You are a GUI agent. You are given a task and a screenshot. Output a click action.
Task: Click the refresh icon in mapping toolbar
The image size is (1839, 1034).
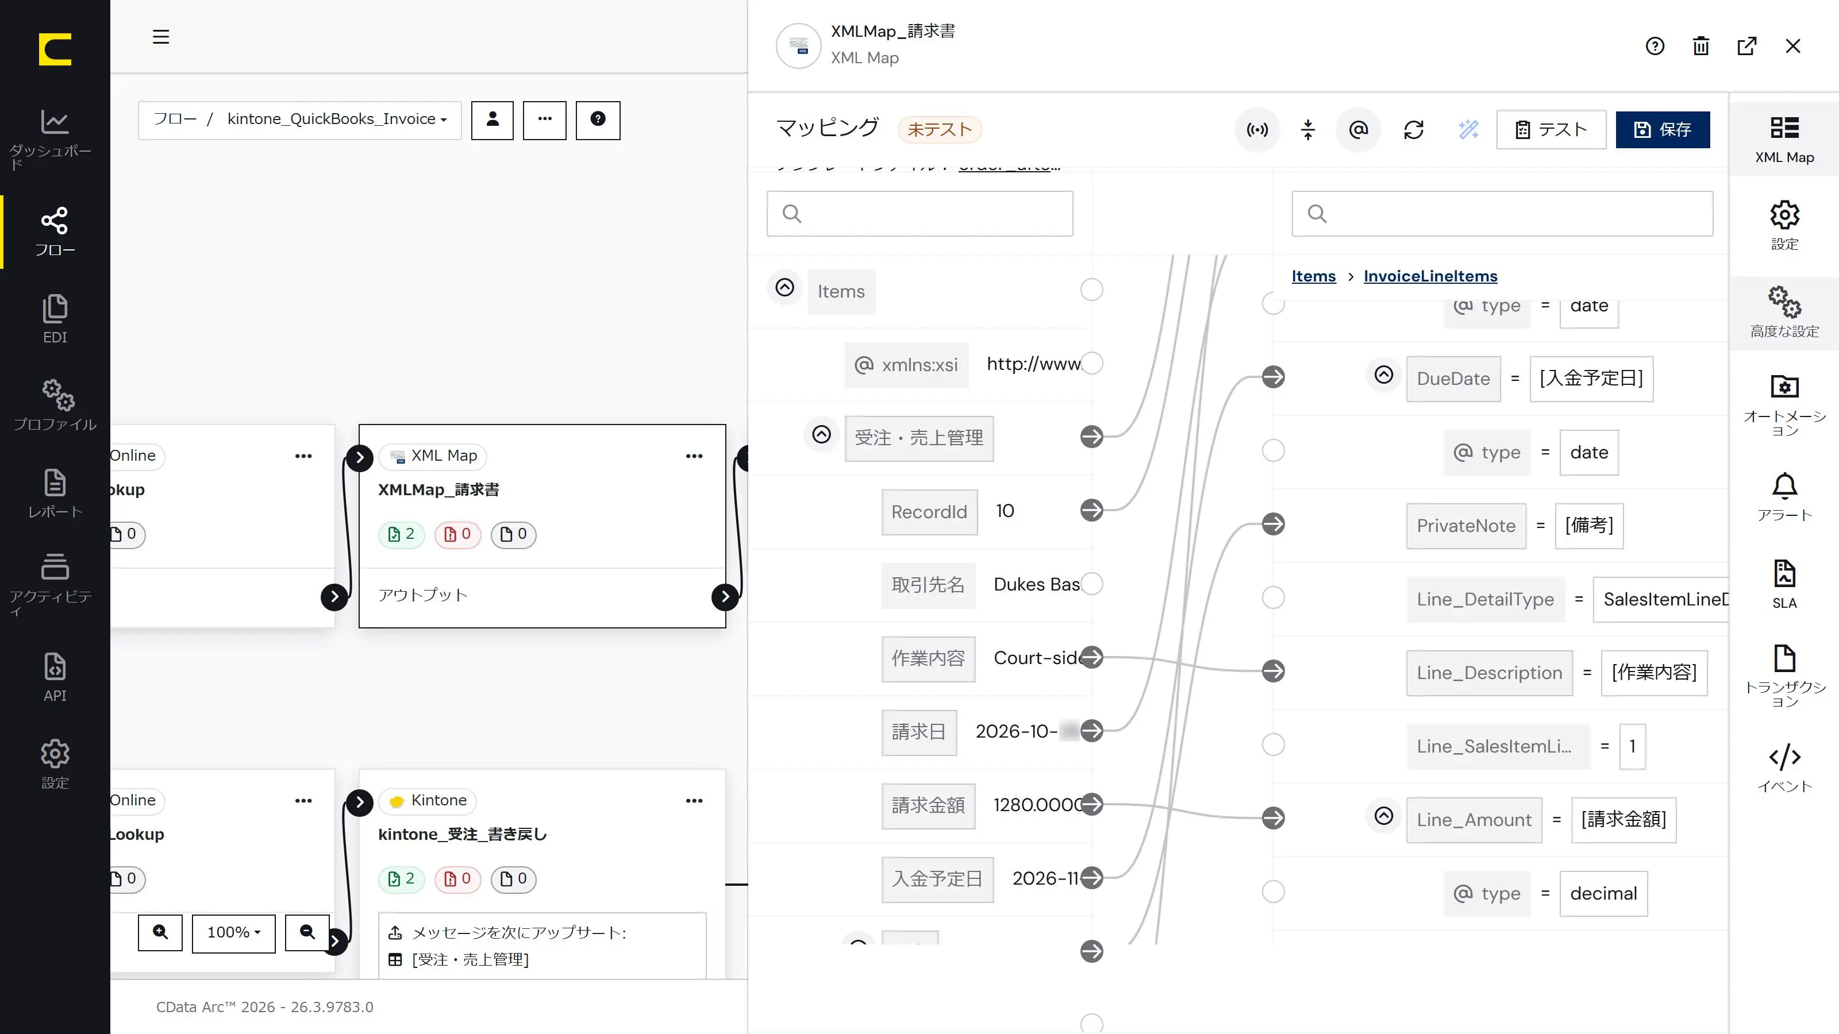pos(1414,130)
